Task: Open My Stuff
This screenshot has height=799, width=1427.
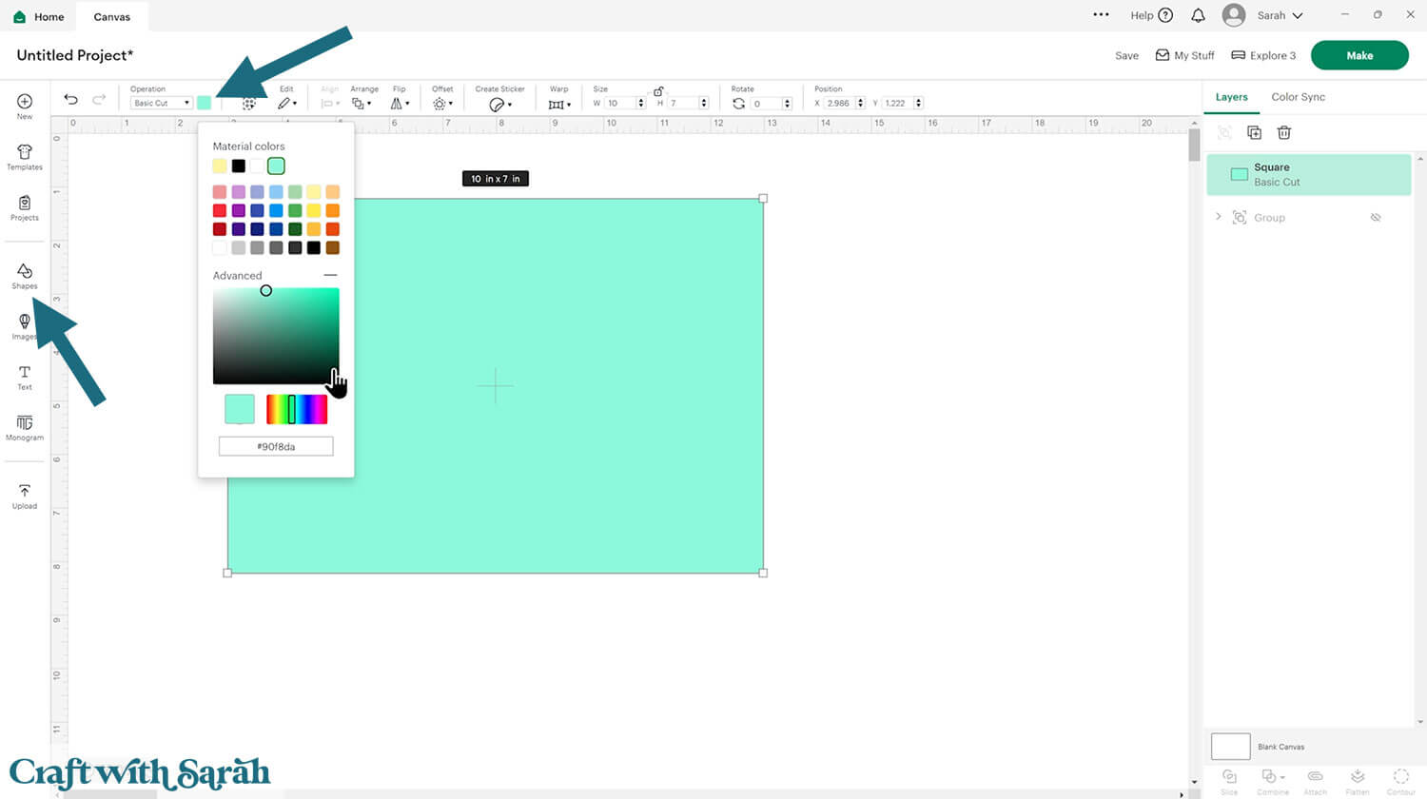Action: click(1184, 55)
